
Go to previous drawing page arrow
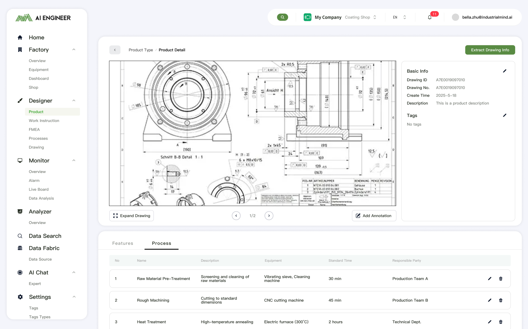(x=236, y=216)
